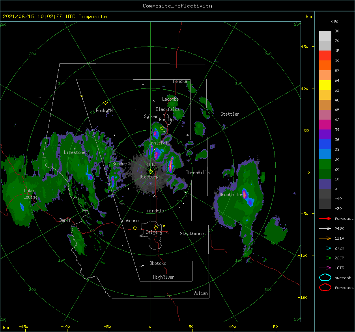
Task: Select the bright green 20–30 dBZ band
Action: [325, 164]
